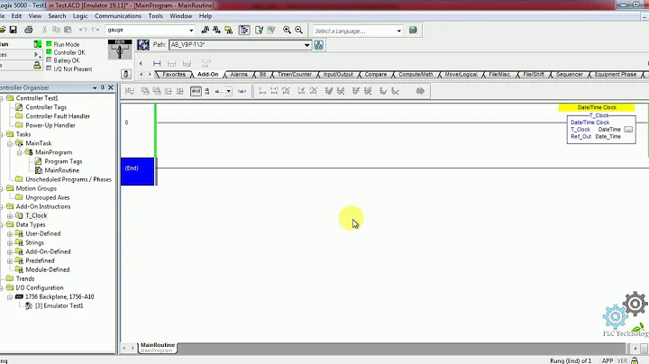Image resolution: width=649 pixels, height=364 pixels.
Task: Click the Branch Level element icon
Action: pyautogui.click(x=187, y=63)
